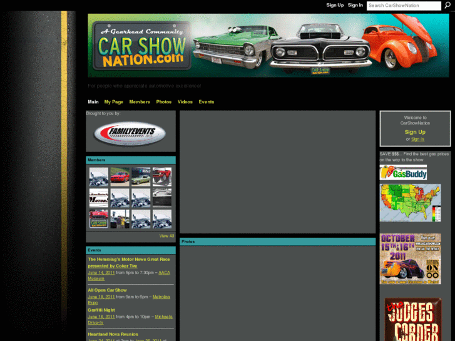This screenshot has width=455, height=341.
Task: Click the Car Show Nation banner image
Action: [x=268, y=46]
